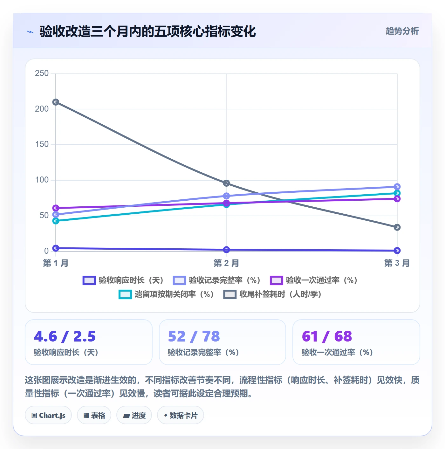This screenshot has width=445, height=449.
Task: Click the 遗留项按期关闭率 data point at 第 3 月
Action: click(x=397, y=193)
